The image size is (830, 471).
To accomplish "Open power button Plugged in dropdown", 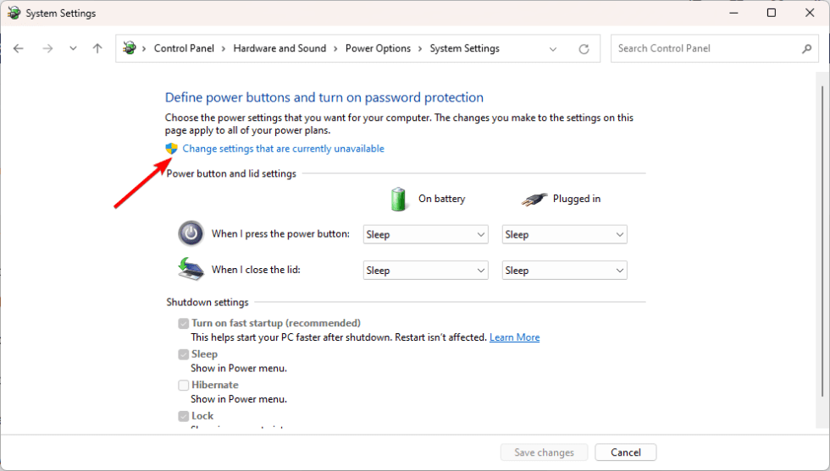I will pyautogui.click(x=564, y=234).
